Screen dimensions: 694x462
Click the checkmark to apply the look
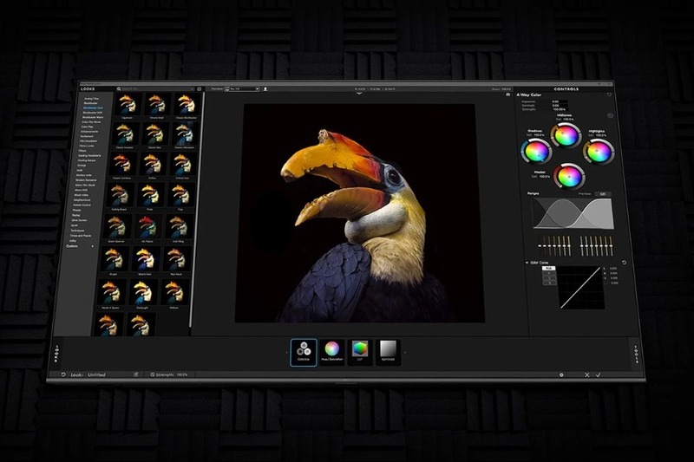(x=599, y=374)
